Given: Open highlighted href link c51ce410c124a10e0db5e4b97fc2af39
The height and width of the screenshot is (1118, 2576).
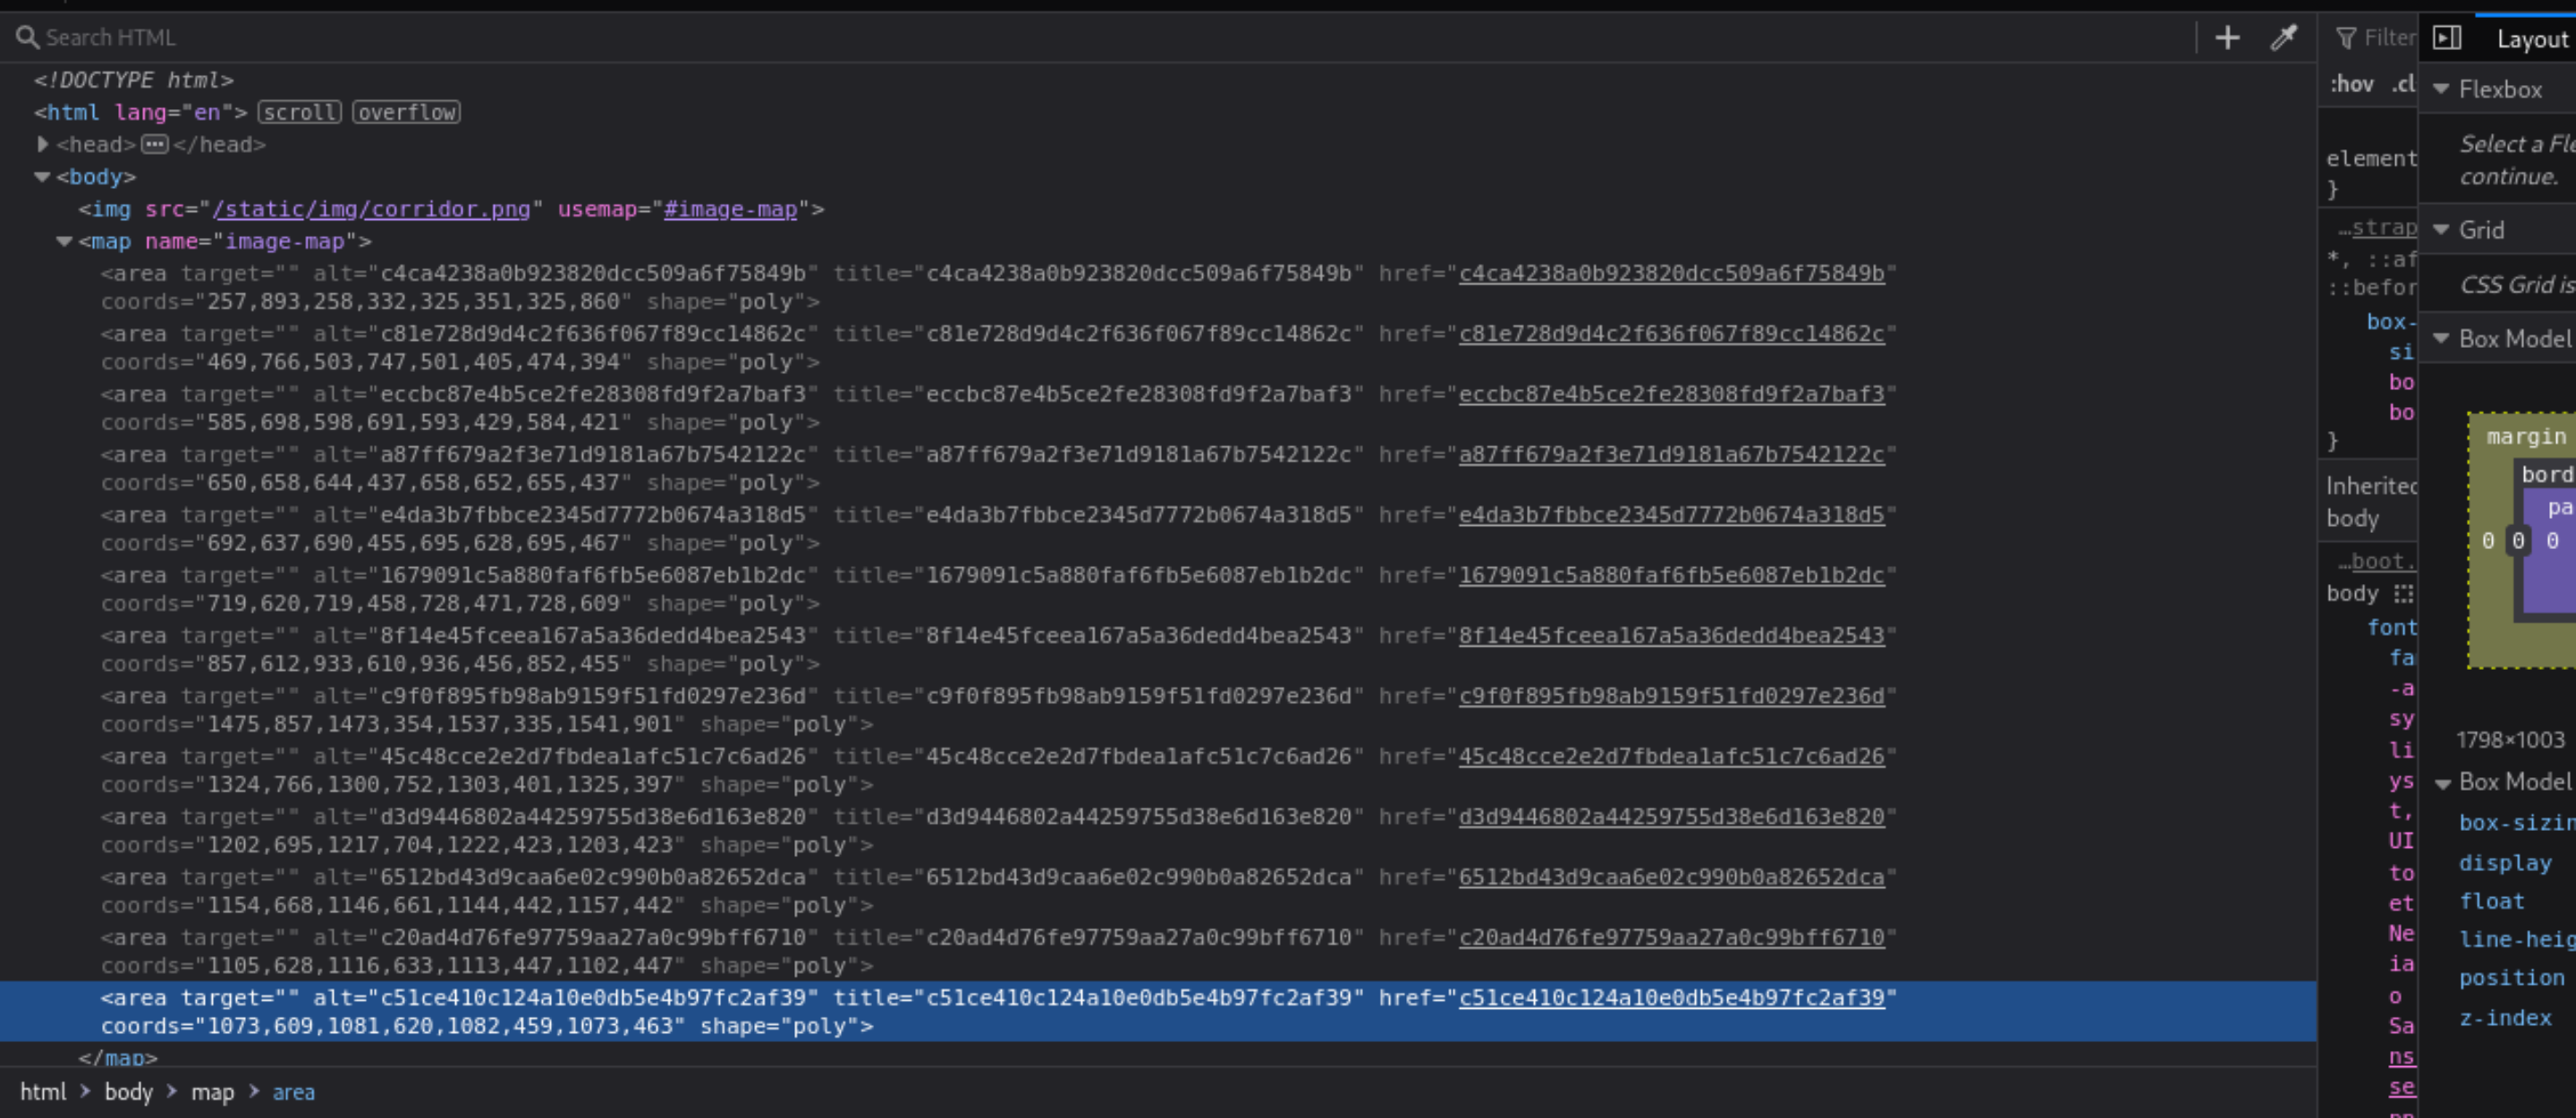Looking at the screenshot, I should [1671, 997].
